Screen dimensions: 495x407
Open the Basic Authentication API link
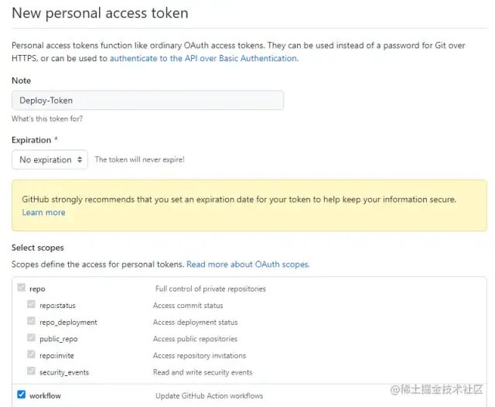pyautogui.click(x=203, y=58)
